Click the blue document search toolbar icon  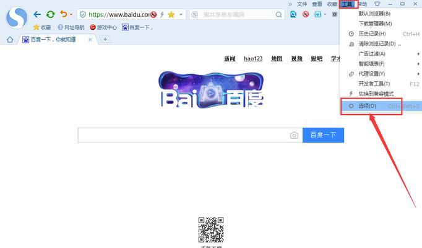pyautogui.click(x=293, y=14)
